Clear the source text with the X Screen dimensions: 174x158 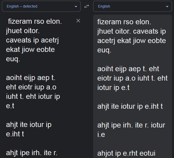[x=78, y=21]
